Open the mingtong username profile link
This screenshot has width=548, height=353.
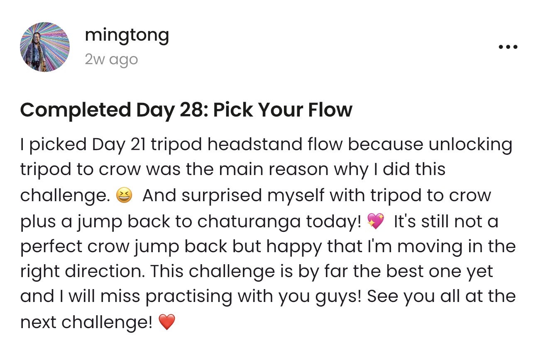click(x=127, y=35)
